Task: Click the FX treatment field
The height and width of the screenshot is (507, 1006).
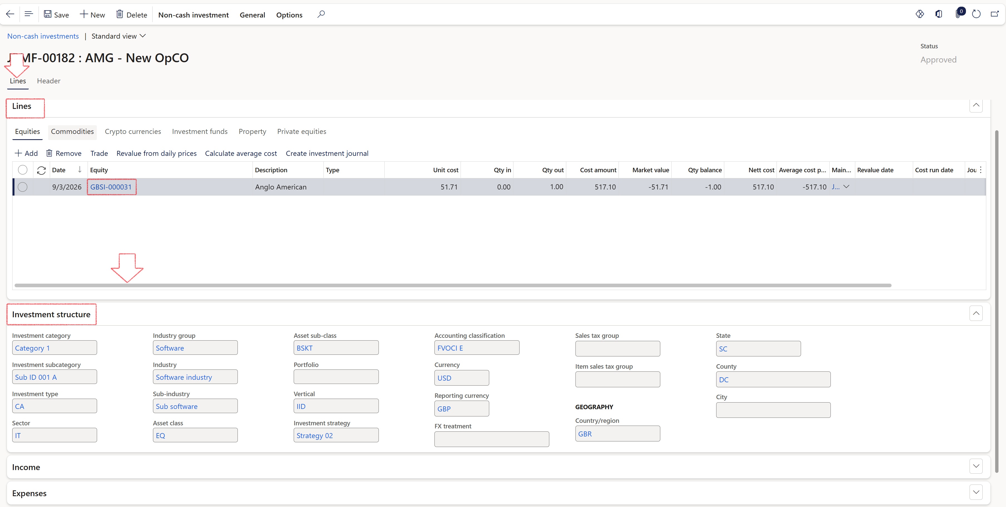Action: point(491,439)
